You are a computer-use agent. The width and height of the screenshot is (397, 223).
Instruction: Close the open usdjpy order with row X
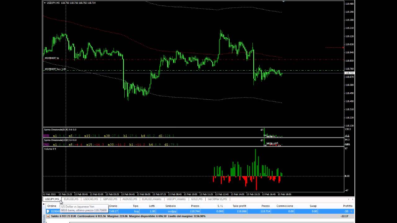351,211
